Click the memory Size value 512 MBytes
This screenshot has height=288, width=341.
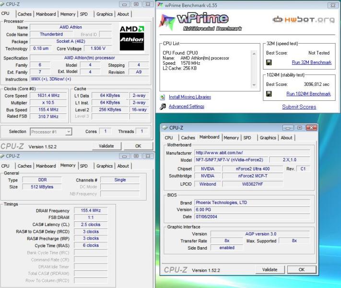[42, 187]
